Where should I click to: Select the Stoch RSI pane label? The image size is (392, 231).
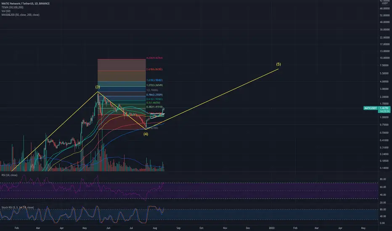pos(18,207)
